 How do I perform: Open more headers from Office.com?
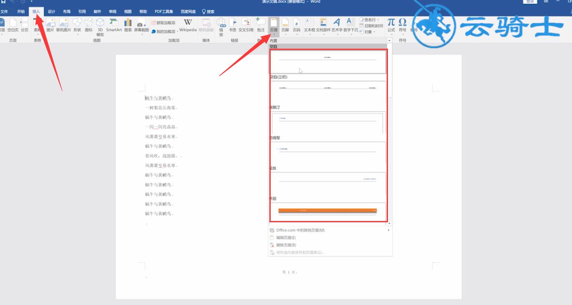(330, 230)
